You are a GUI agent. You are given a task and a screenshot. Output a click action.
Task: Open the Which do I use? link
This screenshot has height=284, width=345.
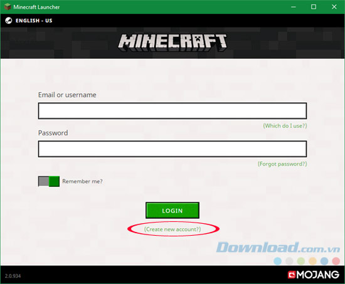click(285, 126)
